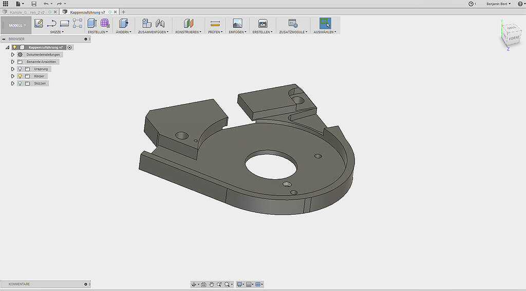This screenshot has height=291, width=526.
Task: Open the Benjamin Bent account menu
Action: coord(498,4)
